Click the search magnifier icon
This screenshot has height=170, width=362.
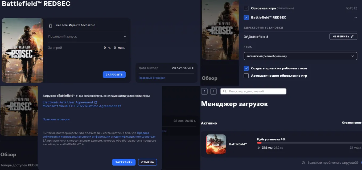coord(225,91)
